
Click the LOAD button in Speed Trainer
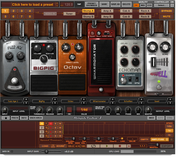45,146
